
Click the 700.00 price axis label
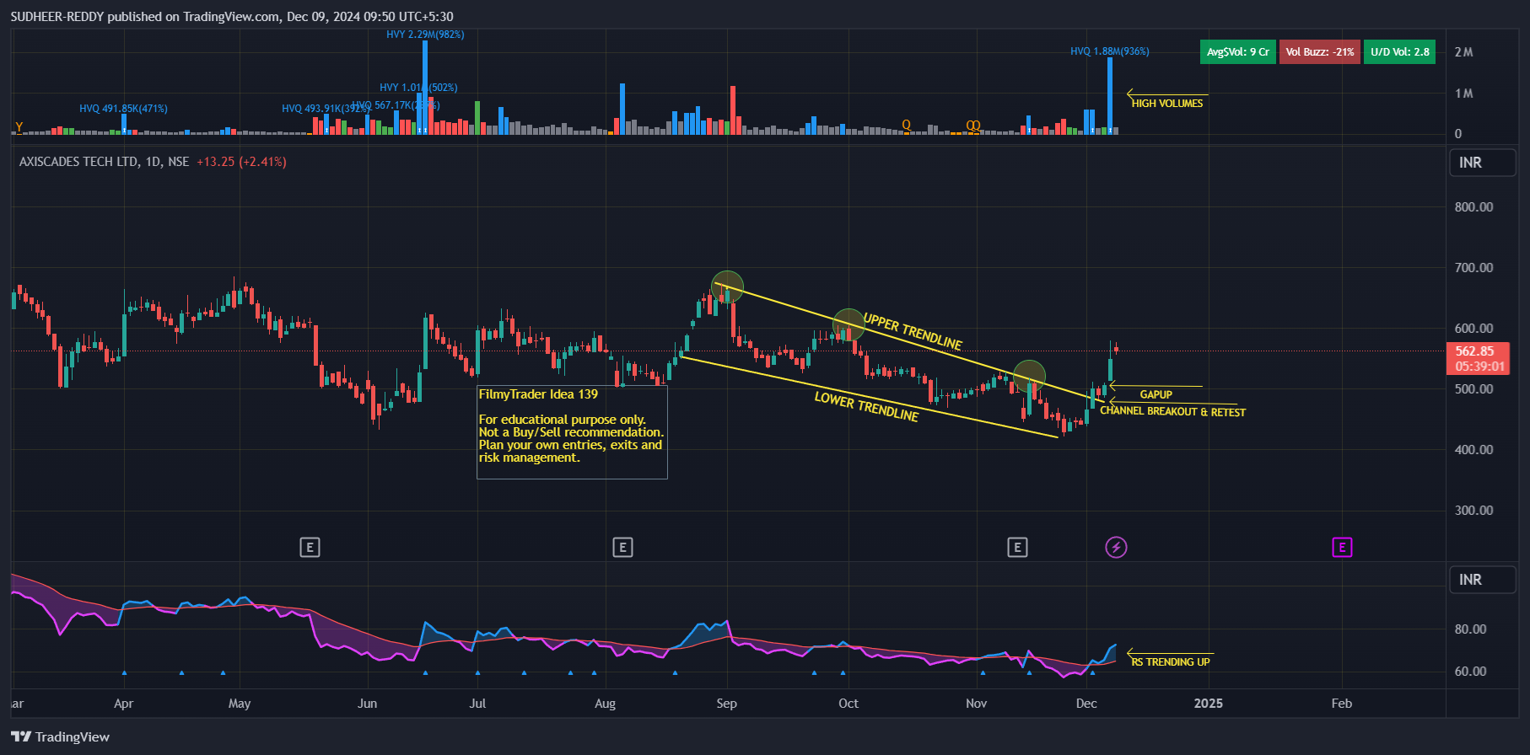click(x=1473, y=268)
